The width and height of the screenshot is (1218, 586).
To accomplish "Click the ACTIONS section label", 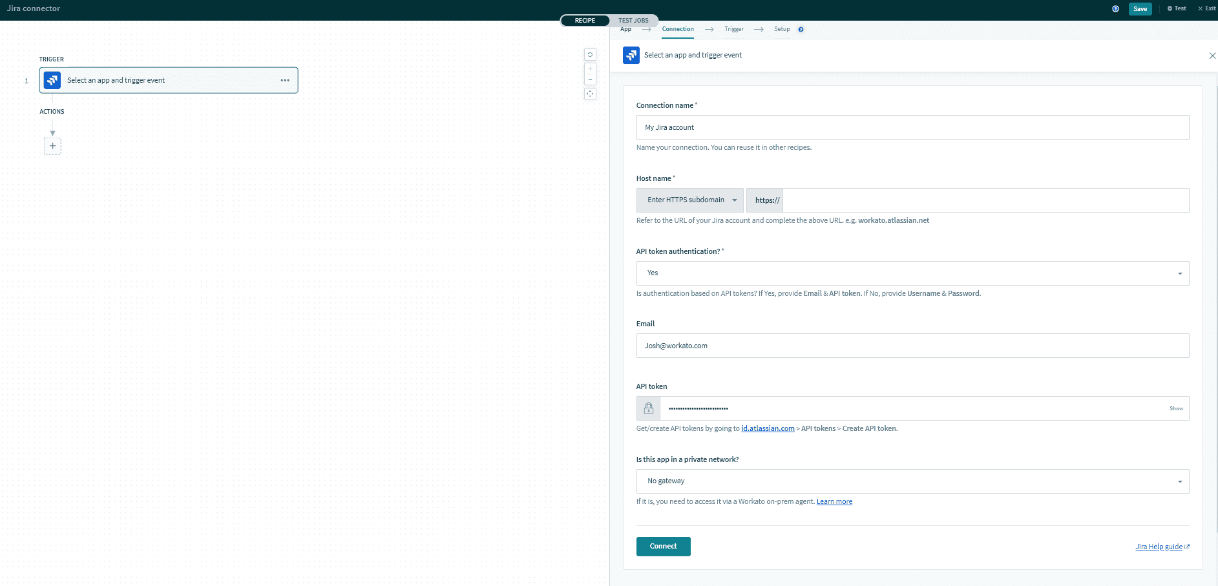I will tap(52, 111).
